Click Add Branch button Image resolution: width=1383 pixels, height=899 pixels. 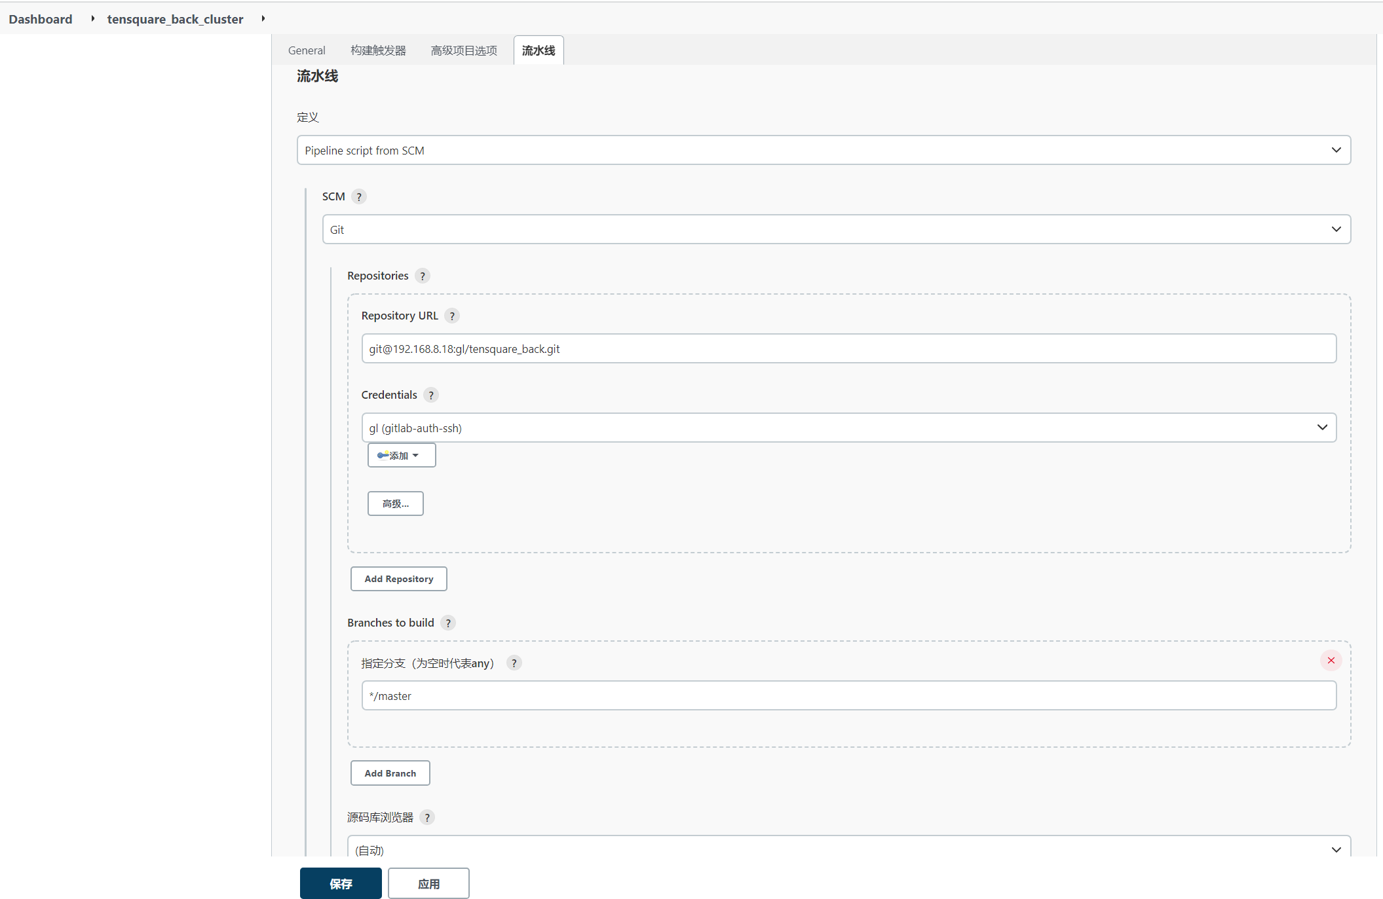pos(390,773)
